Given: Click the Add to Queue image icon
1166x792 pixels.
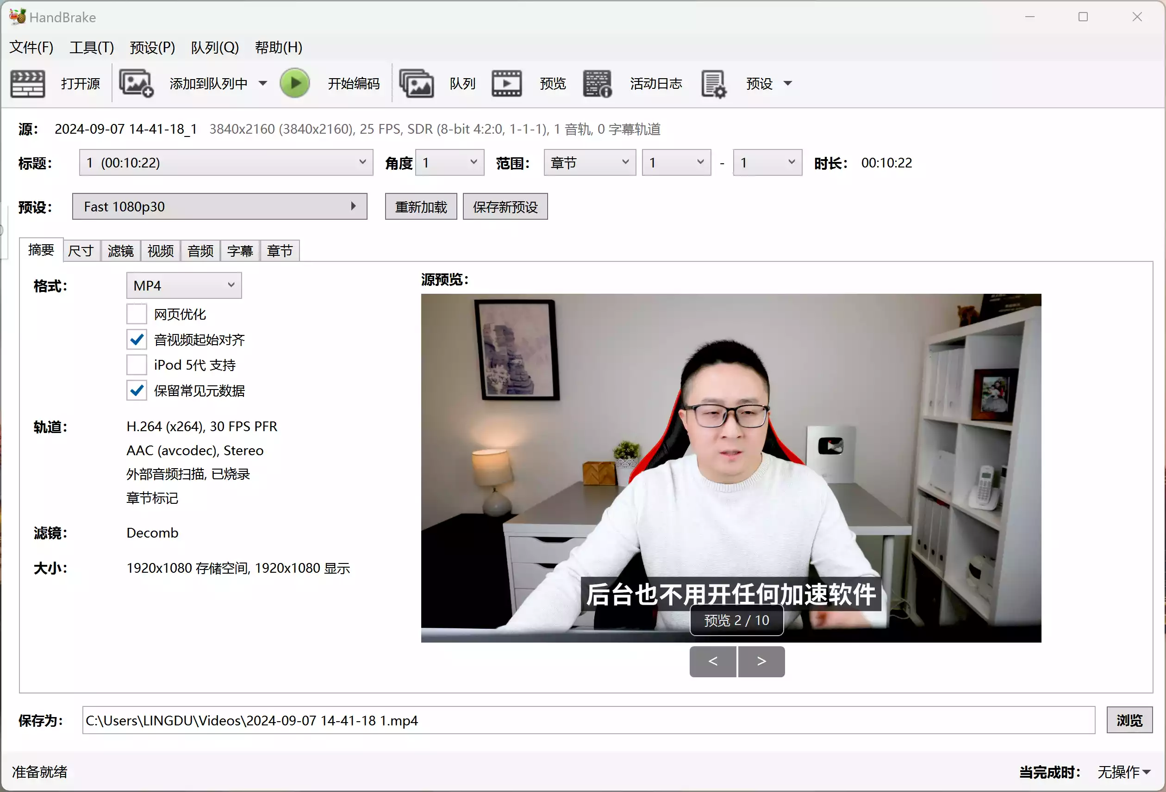Looking at the screenshot, I should 136,83.
